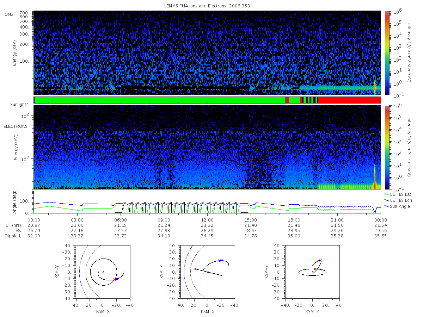Click the electrons intensity color bar
The image size is (423, 317).
click(x=387, y=147)
